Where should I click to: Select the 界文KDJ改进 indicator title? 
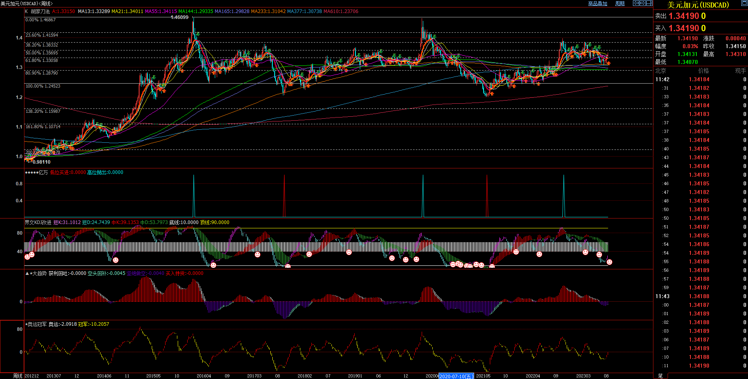(x=38, y=222)
